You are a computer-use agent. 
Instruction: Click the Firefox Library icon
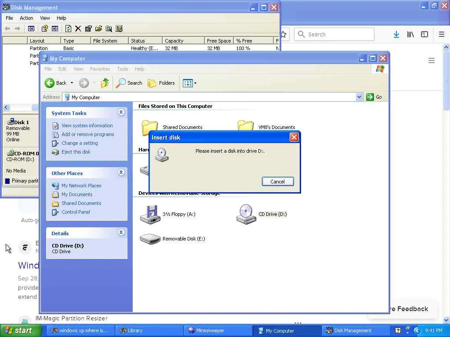tap(410, 34)
